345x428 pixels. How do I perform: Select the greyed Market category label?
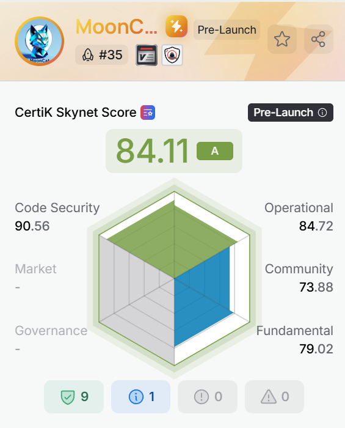pos(35,269)
